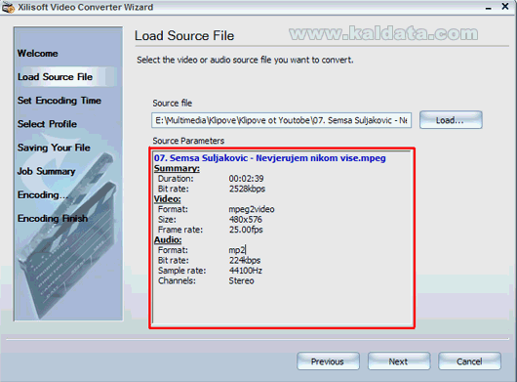Click the audio format value mp2
Screen dimensions: 517x382
point(237,250)
